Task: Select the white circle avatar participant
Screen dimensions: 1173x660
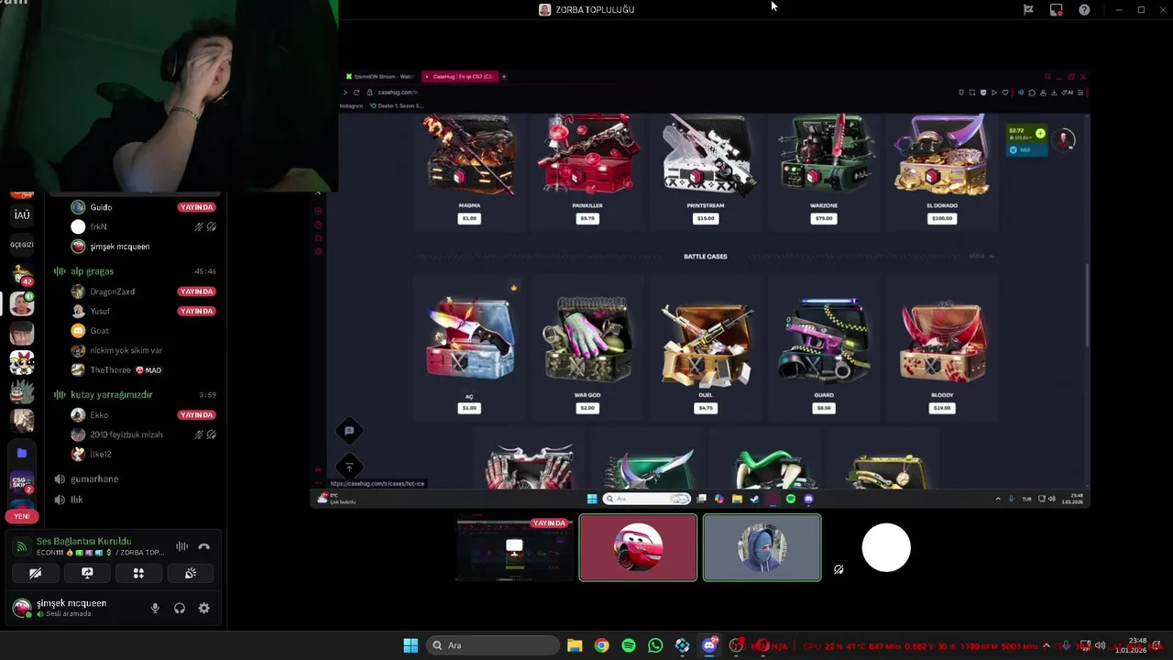Action: [x=886, y=548]
